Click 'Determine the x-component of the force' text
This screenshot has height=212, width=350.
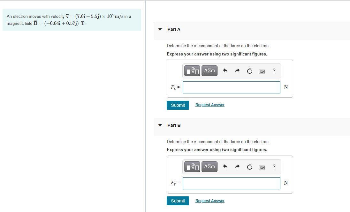click(x=218, y=46)
